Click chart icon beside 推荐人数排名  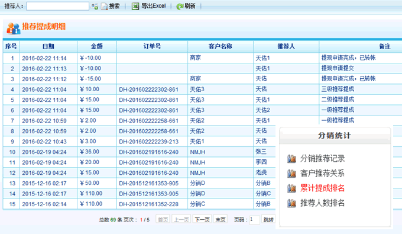click(x=291, y=203)
